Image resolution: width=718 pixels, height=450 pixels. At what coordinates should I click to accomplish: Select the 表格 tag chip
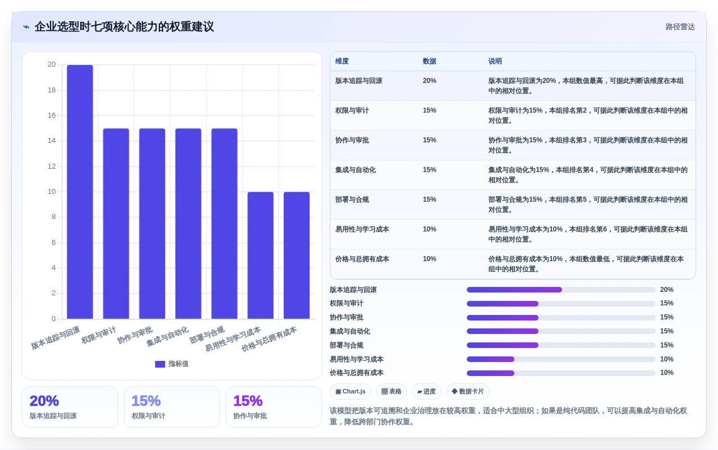click(x=392, y=392)
